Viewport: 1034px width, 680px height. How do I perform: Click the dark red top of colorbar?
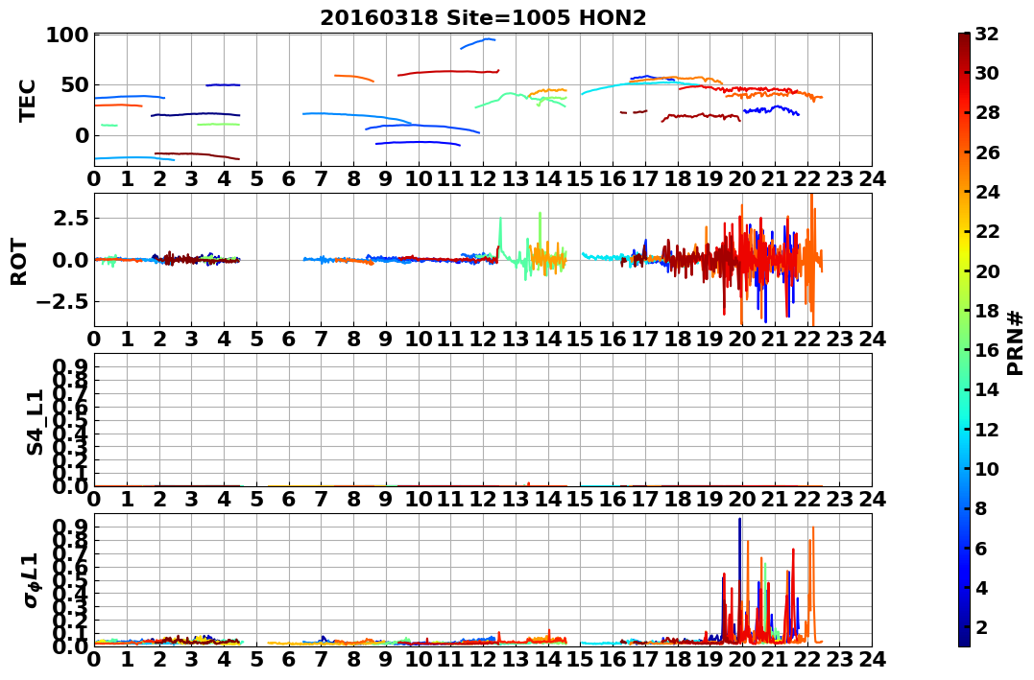[x=964, y=38]
